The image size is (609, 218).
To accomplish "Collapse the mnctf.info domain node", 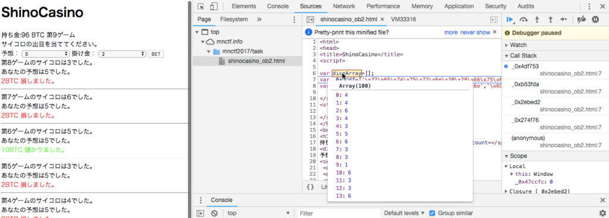I will click(202, 42).
